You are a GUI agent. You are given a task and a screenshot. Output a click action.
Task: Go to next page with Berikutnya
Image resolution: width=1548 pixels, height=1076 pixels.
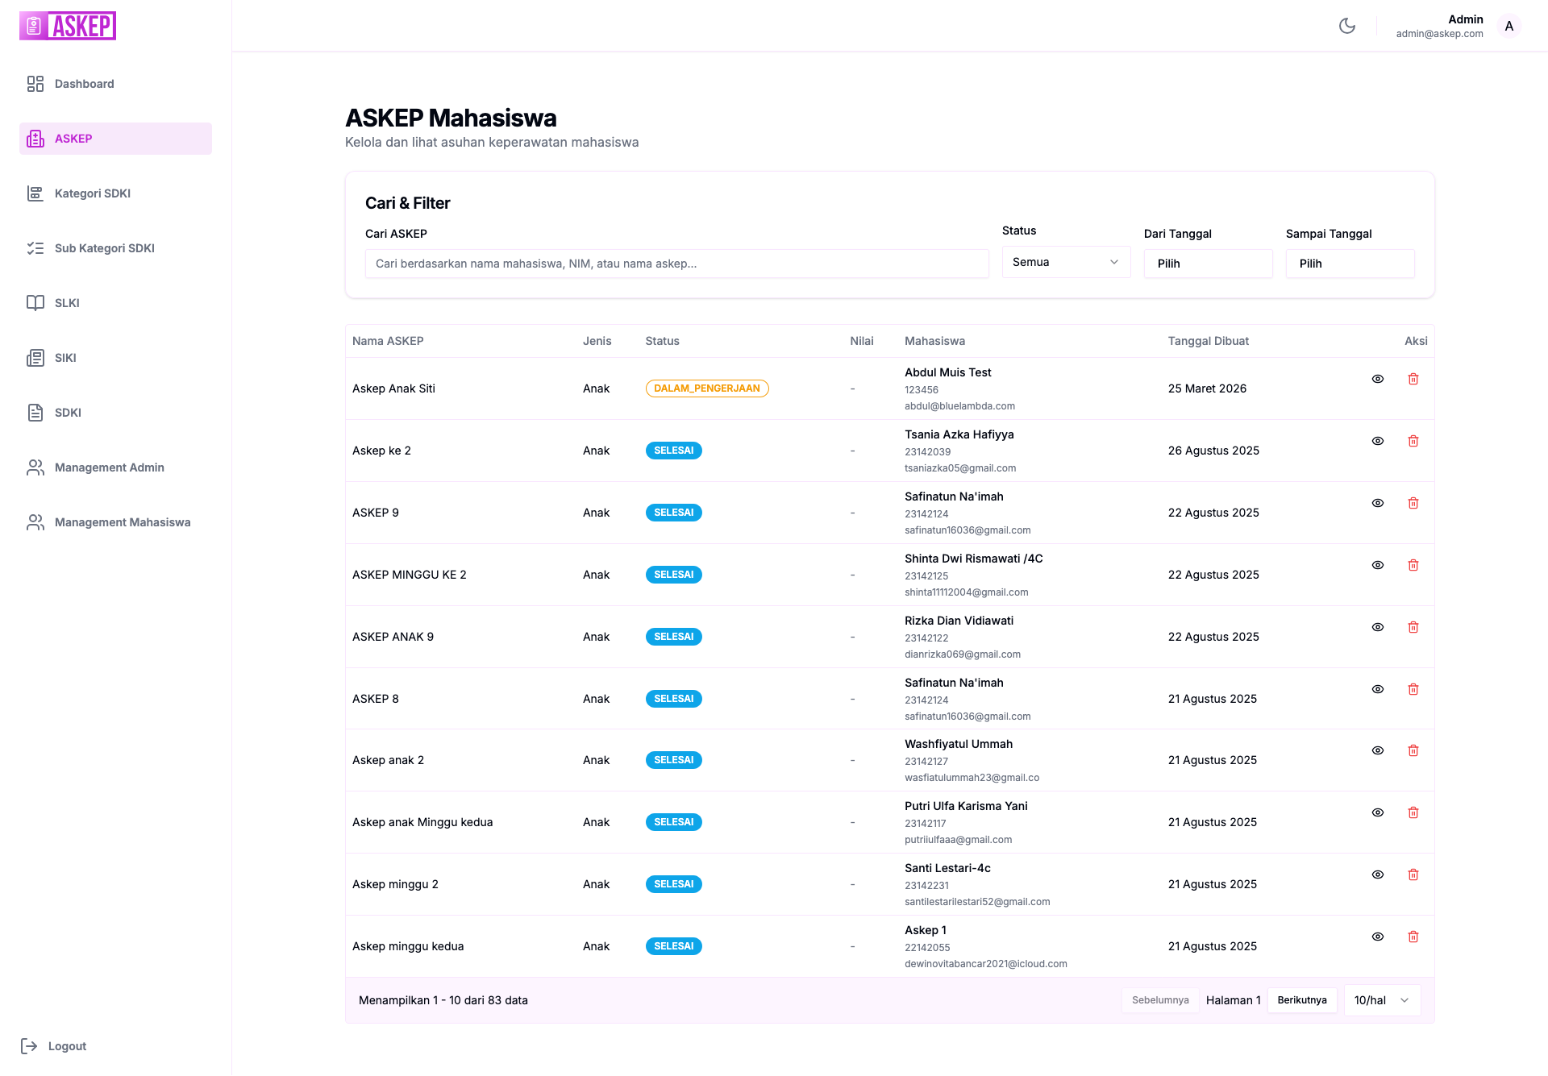(x=1301, y=999)
